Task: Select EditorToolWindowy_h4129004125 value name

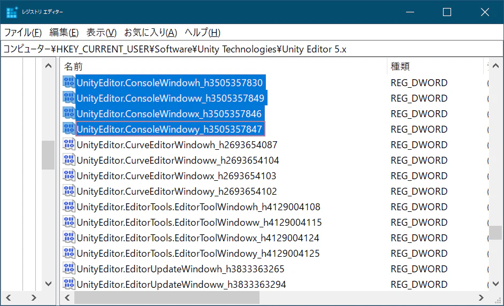Action: coord(198,253)
